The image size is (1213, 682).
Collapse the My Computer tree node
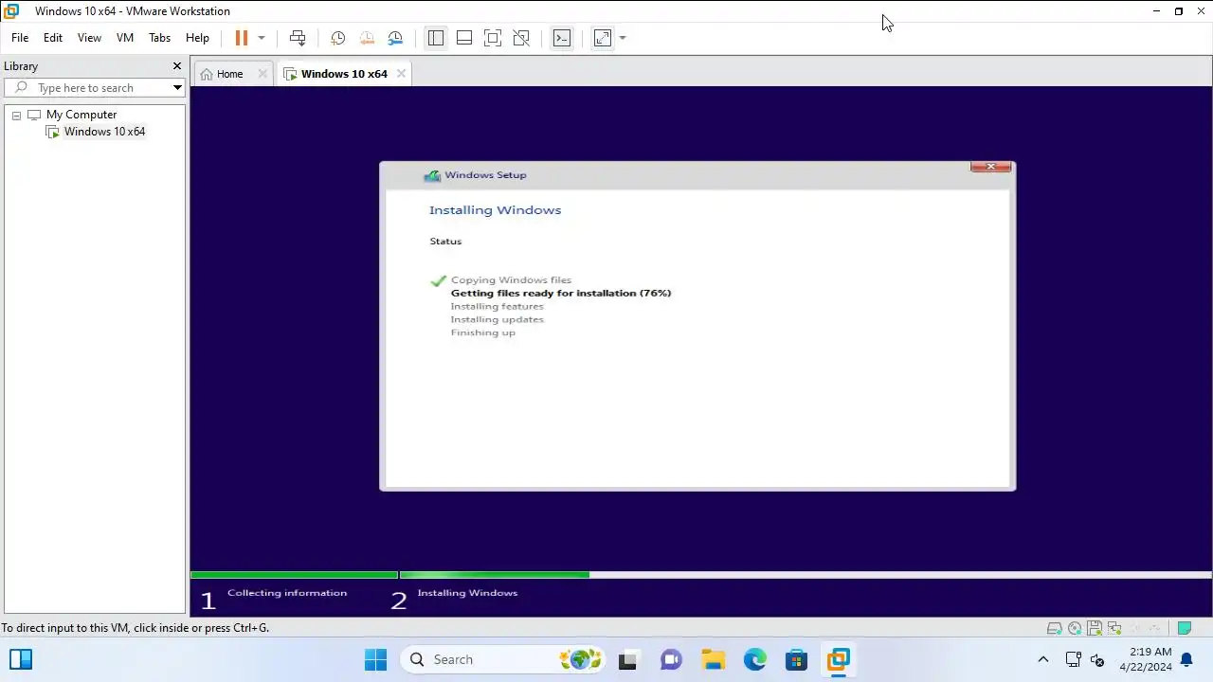click(x=16, y=115)
